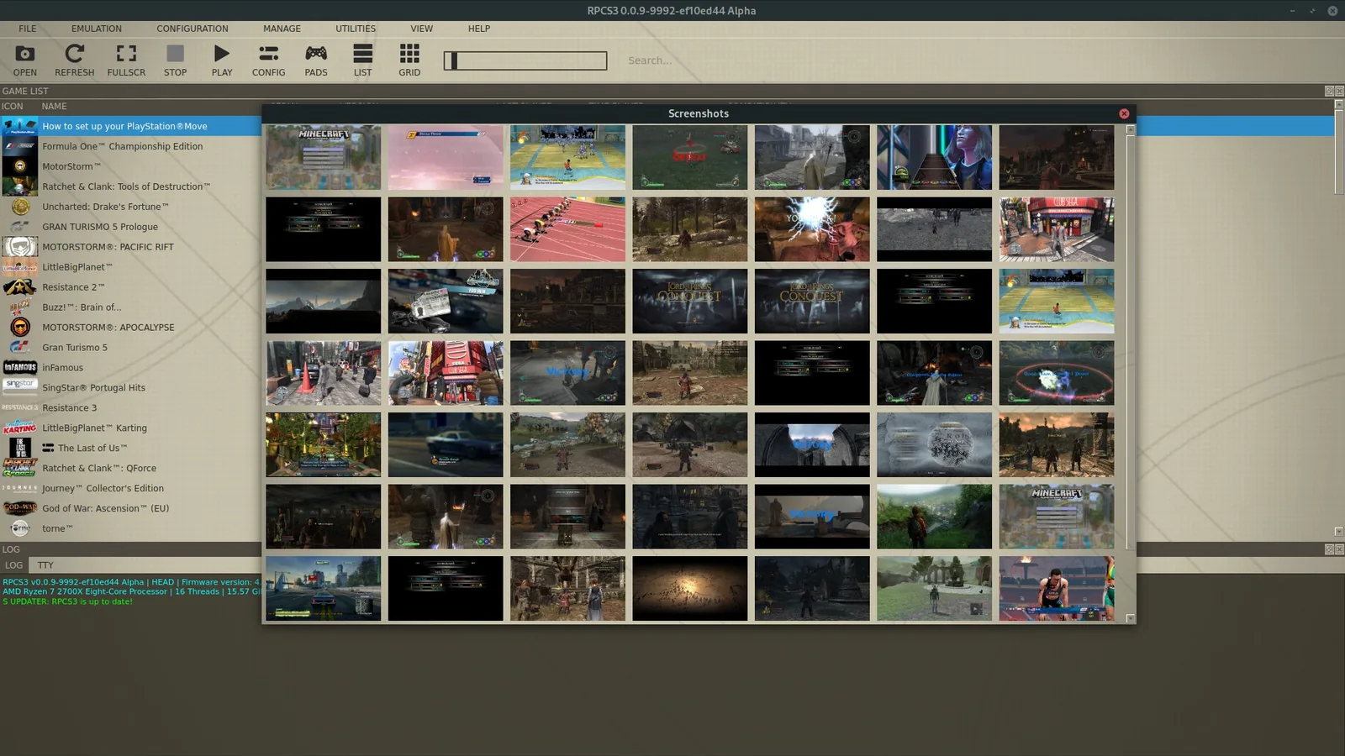
Task: Click the LittleBigPlanet Karting icon
Action: pos(20,428)
